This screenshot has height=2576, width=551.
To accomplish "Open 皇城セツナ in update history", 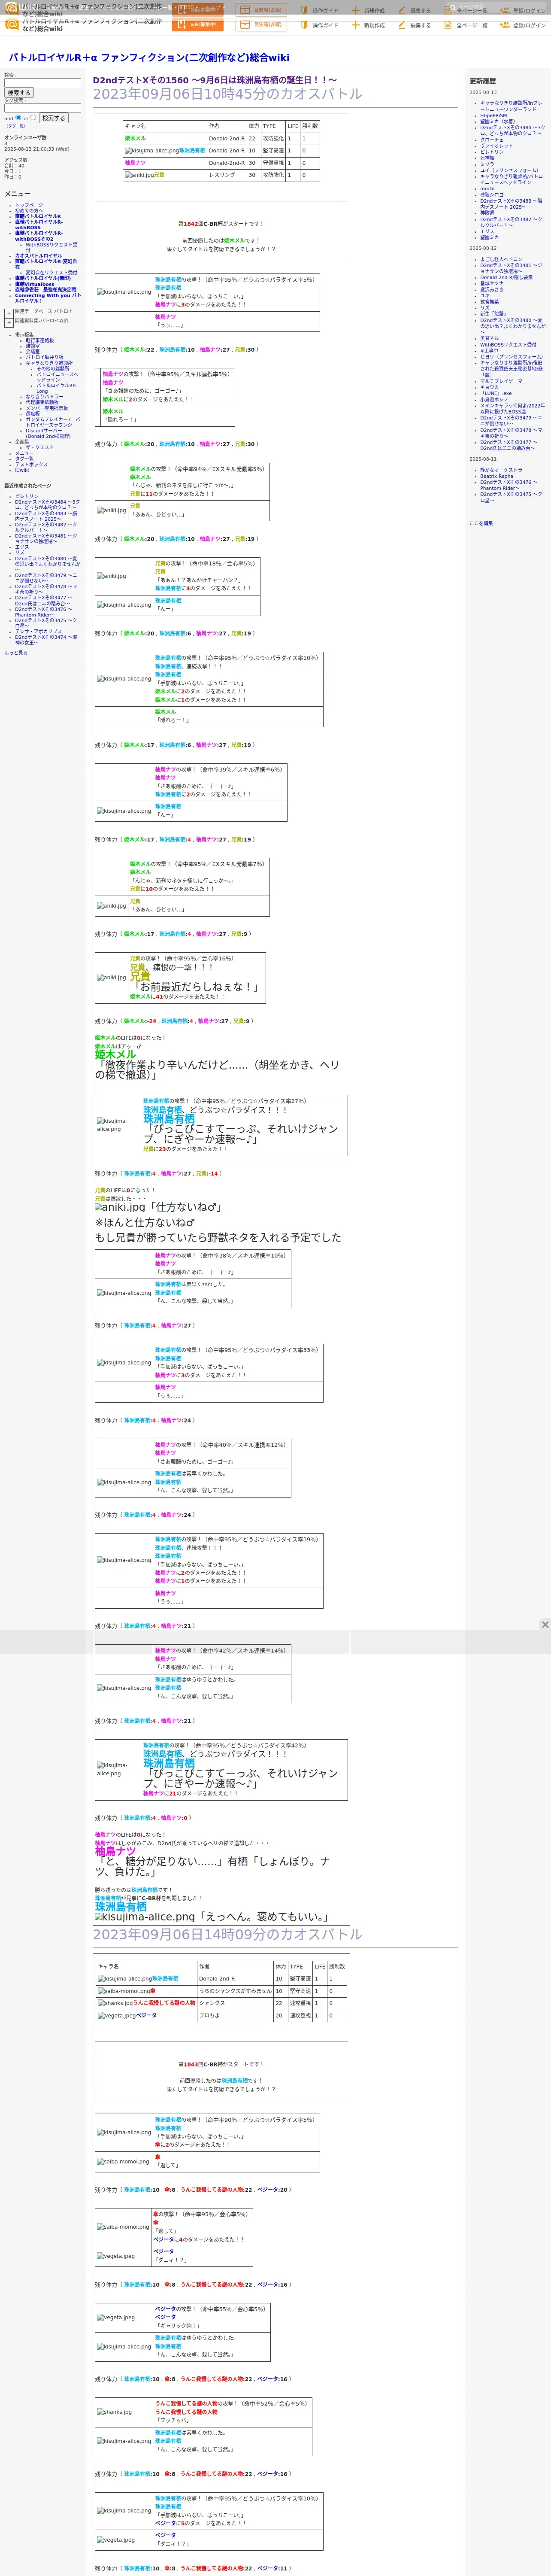I will [492, 283].
